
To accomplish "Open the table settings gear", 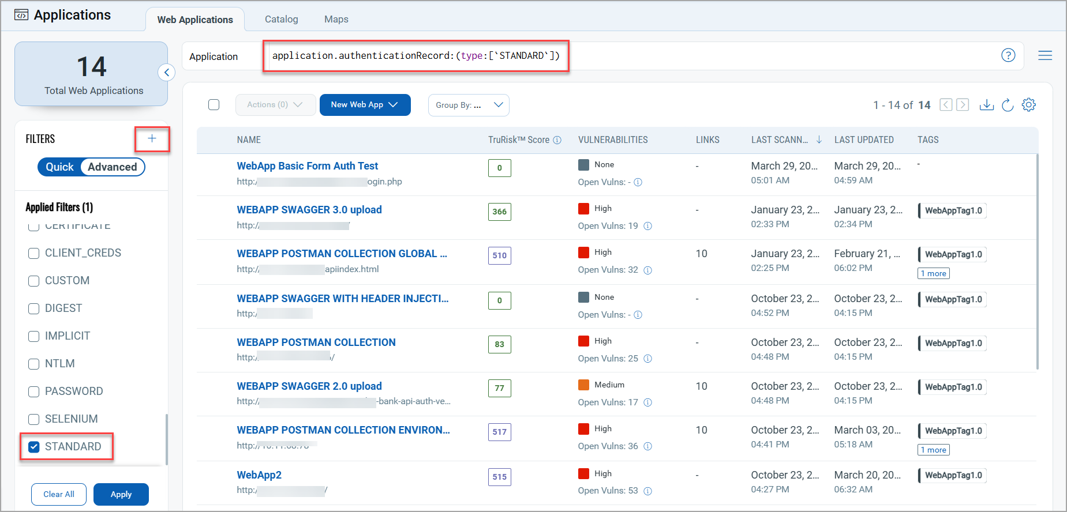I will 1028,105.
